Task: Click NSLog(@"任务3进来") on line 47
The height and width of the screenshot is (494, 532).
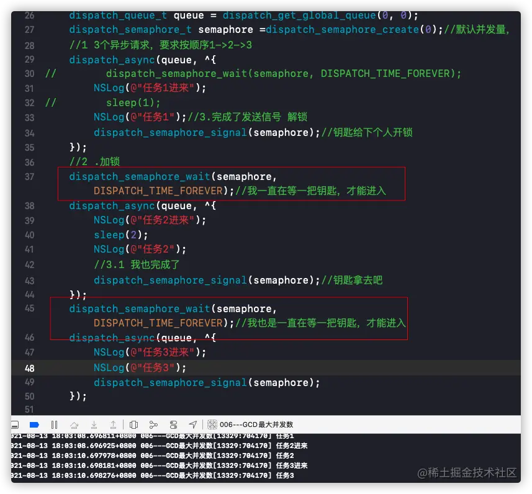Action: pyautogui.click(x=150, y=352)
